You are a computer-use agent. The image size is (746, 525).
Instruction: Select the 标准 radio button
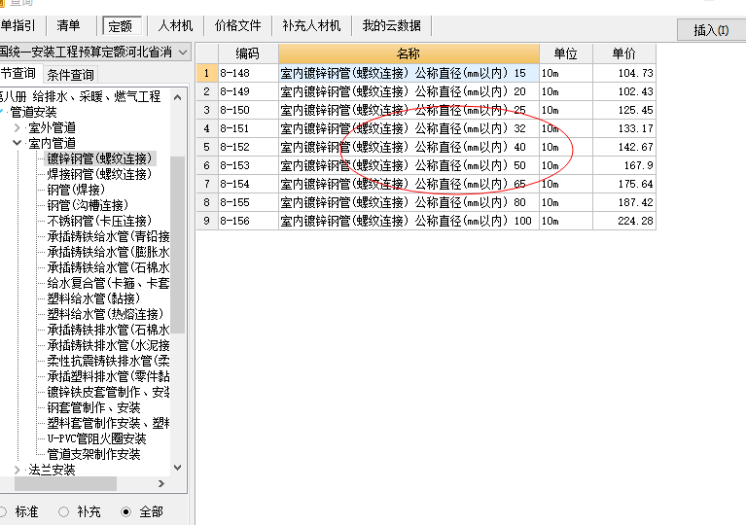click(x=2, y=512)
